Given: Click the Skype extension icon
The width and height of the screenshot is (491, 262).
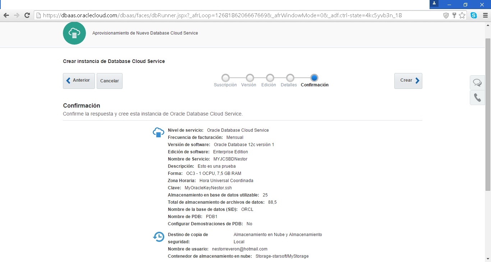Looking at the screenshot, I should (x=474, y=15).
